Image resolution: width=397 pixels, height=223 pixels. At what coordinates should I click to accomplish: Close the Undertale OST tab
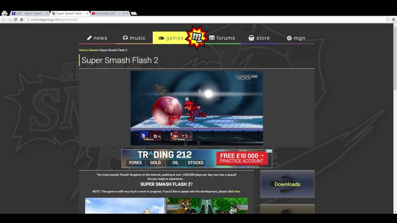tap(127, 13)
